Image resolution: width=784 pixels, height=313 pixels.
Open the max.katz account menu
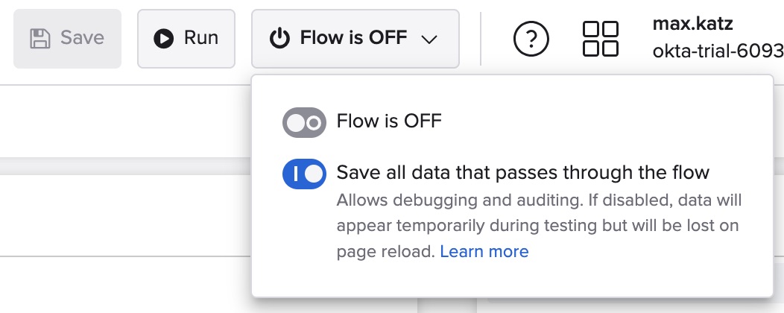[x=692, y=24]
